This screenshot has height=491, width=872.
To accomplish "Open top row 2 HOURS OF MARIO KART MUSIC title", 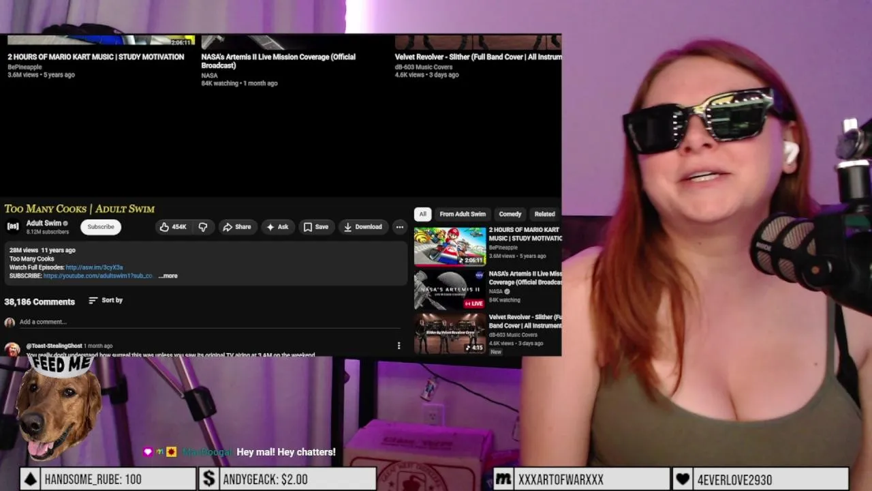I will coord(96,57).
